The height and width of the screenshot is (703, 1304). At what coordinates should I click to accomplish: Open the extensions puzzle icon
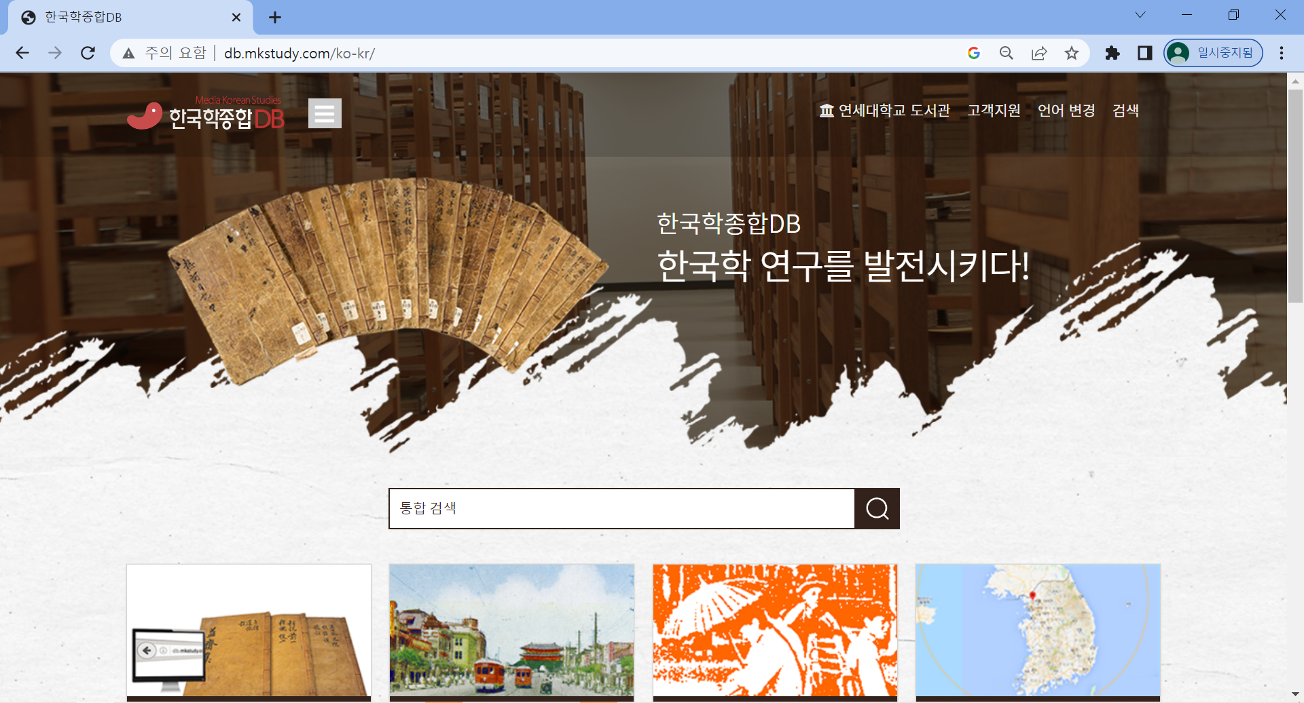point(1112,53)
